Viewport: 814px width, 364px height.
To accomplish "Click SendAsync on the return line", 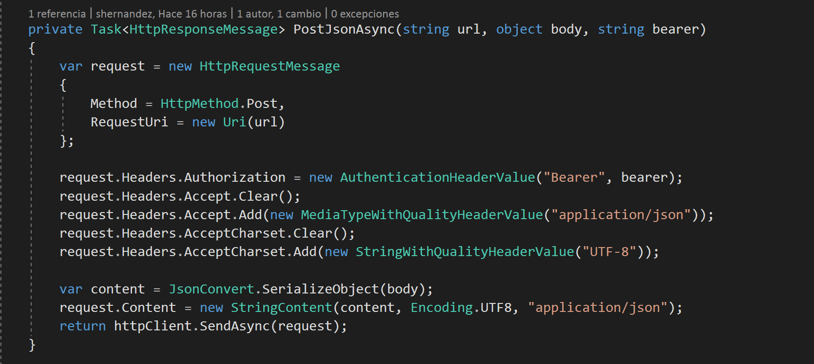I will [x=234, y=326].
